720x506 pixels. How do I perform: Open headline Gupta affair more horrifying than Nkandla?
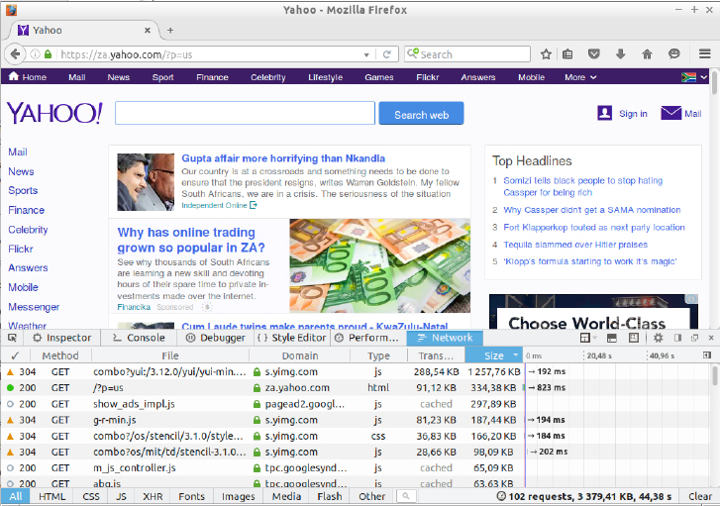[x=283, y=158]
